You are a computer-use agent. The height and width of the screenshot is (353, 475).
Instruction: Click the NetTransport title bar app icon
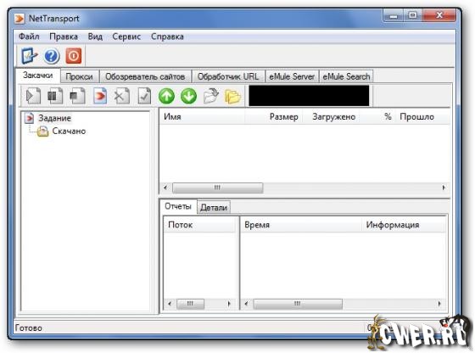tap(20, 19)
